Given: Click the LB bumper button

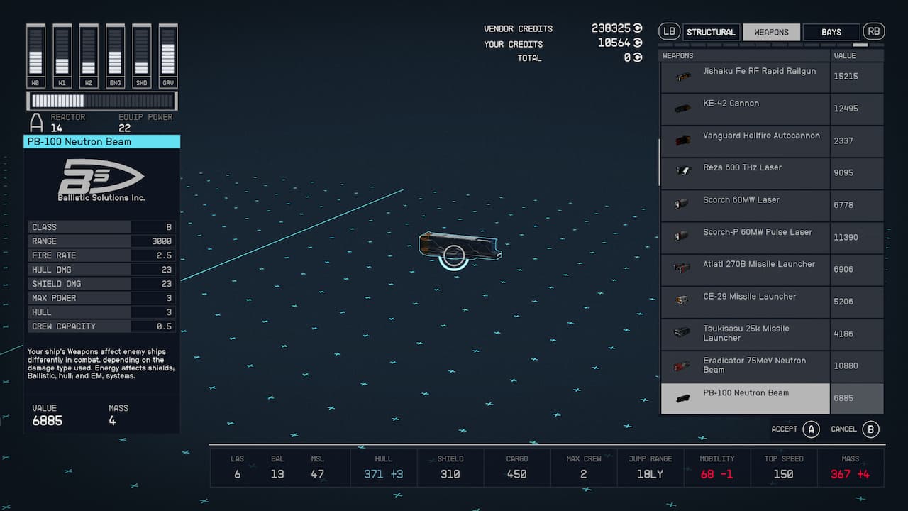Looking at the screenshot, I should tap(669, 32).
